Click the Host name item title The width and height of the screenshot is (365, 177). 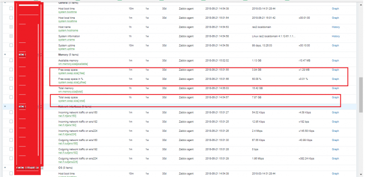(x=64, y=27)
